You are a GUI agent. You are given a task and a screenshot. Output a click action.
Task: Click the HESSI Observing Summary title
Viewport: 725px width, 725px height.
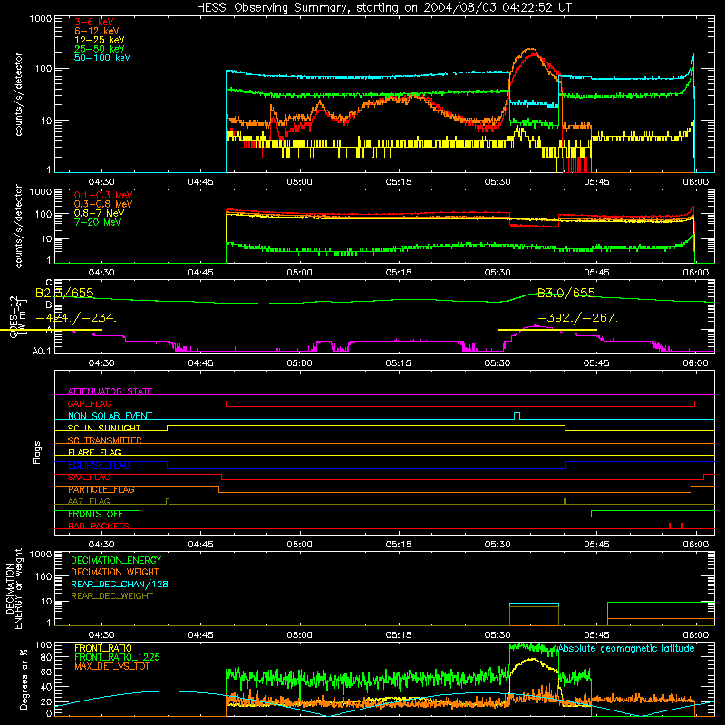[x=384, y=8]
